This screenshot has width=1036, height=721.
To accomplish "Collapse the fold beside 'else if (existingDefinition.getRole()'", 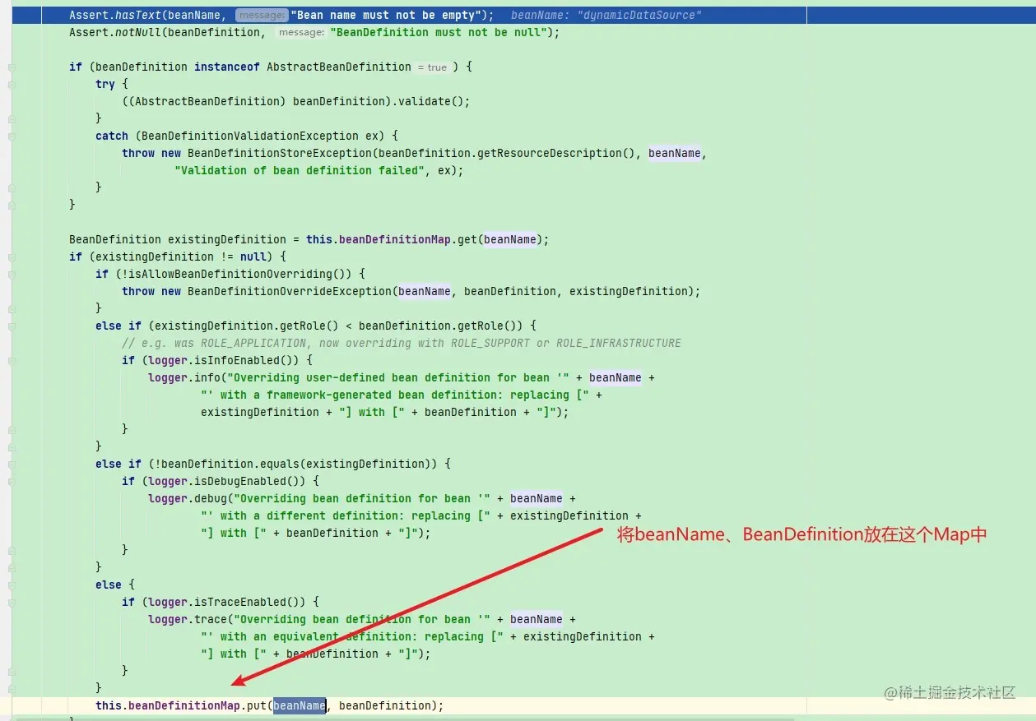I will click(x=11, y=326).
